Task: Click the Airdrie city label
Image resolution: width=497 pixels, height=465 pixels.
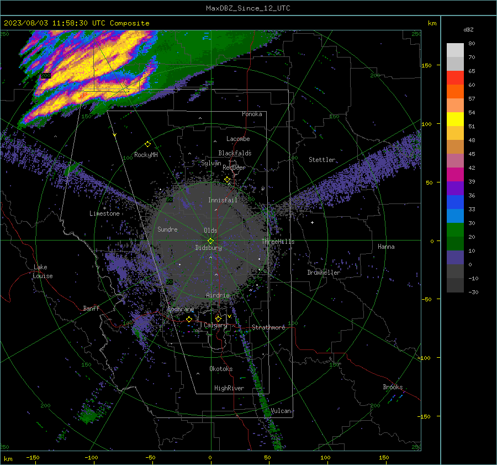Action: coord(218,295)
